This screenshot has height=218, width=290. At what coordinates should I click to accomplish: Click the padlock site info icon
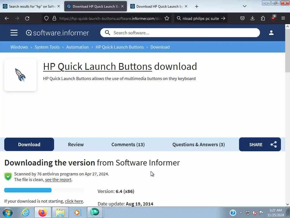tap(54, 18)
